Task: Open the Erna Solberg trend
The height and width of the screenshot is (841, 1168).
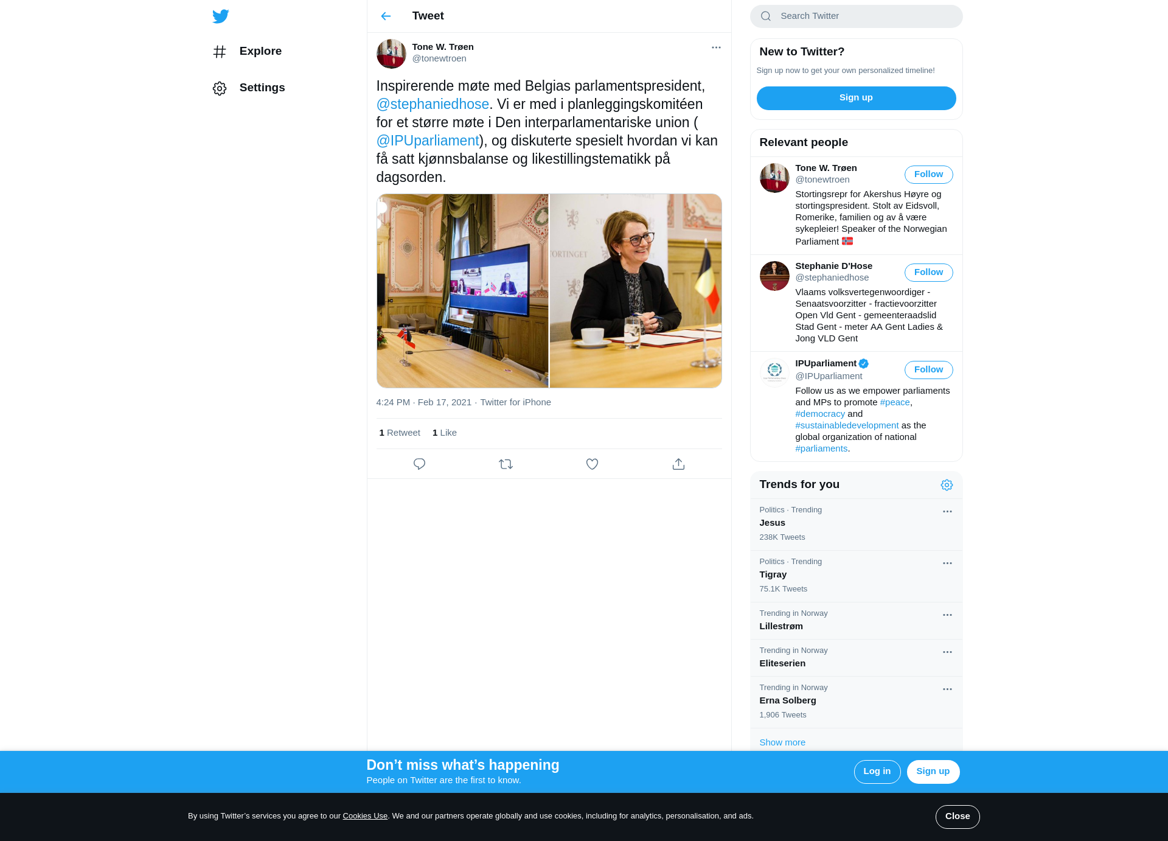Action: [856, 702]
